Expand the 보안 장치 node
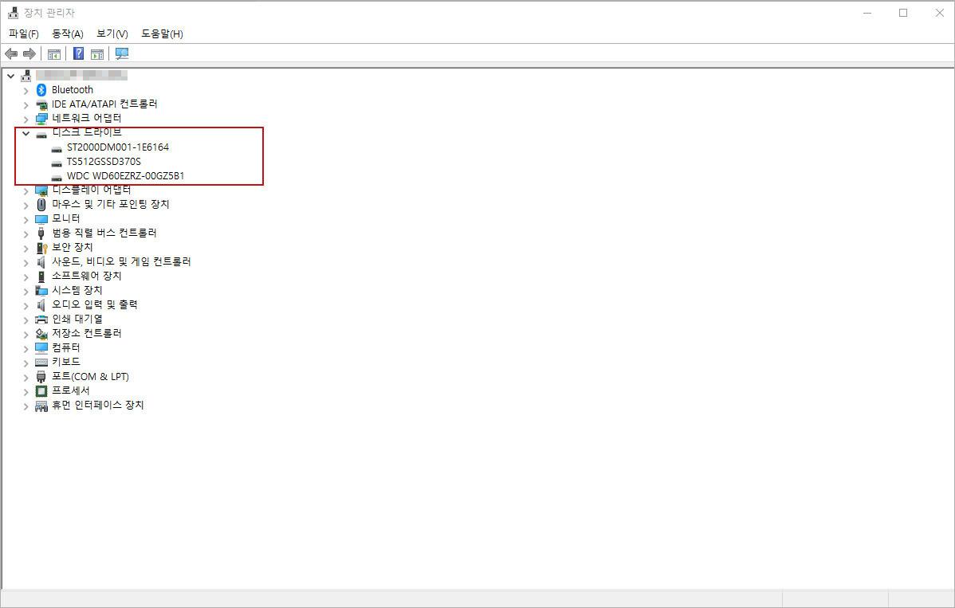The height and width of the screenshot is (608, 955). click(26, 248)
